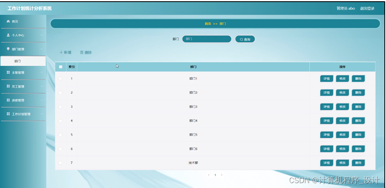Viewport: 386px width, 188px height.
Task: Expand the 员工管理 menu chevron
Action: [42, 86]
